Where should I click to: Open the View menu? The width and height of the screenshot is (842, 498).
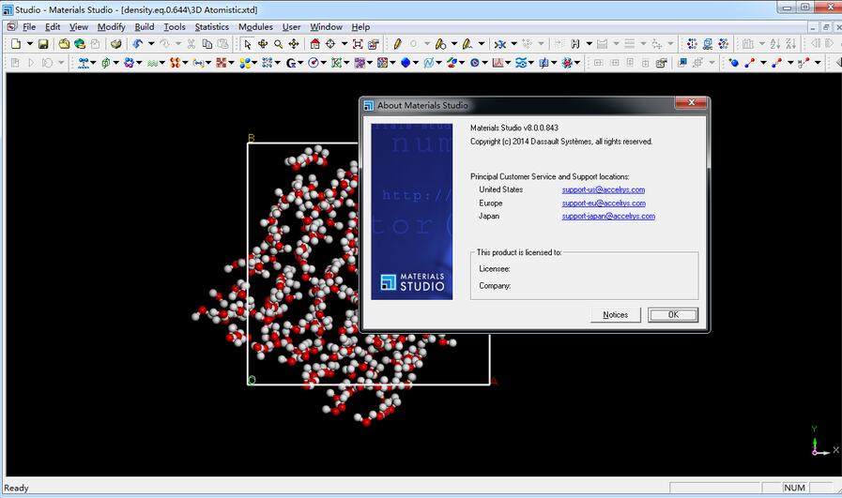[79, 27]
